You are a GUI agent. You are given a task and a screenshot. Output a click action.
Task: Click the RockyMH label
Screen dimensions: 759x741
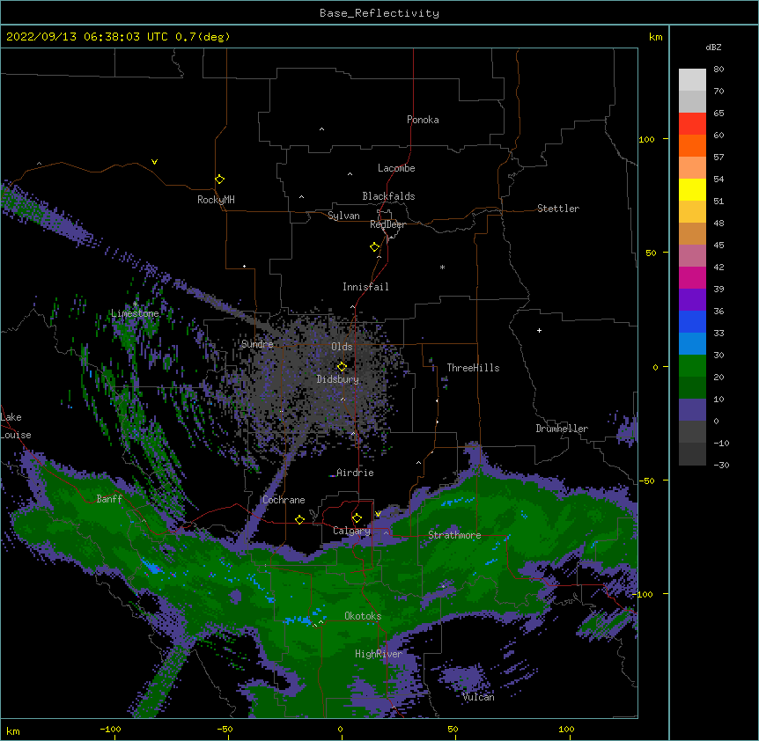[x=216, y=200]
